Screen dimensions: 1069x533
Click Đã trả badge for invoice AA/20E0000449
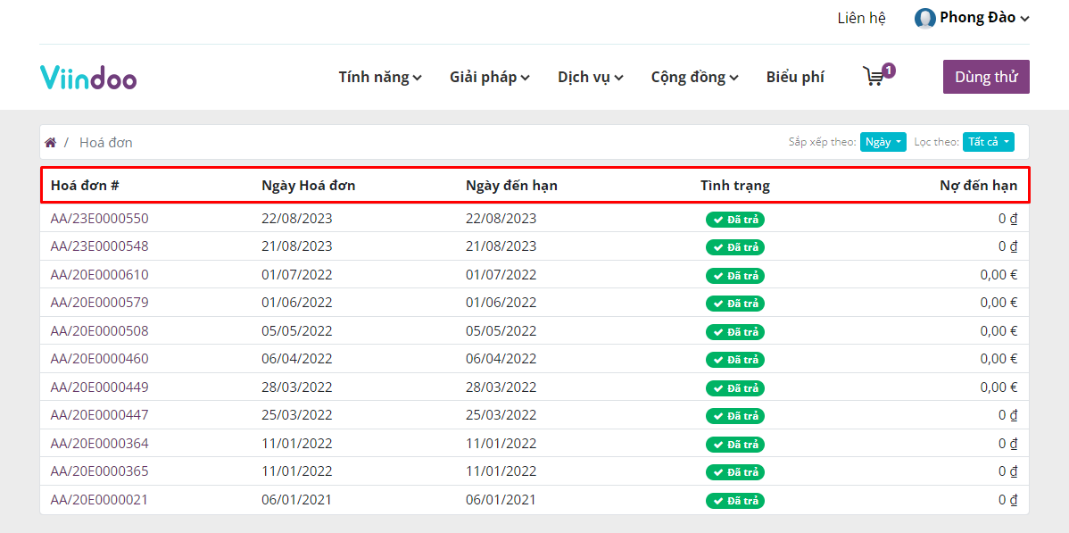(735, 388)
